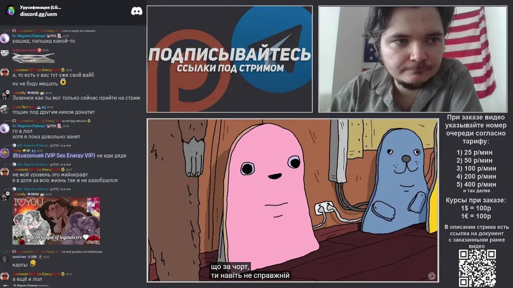Click the "ПОДПИСЫВАЙТЕСЬ" banner heading
Image resolution: width=513 pixels, height=288 pixels.
(230, 55)
